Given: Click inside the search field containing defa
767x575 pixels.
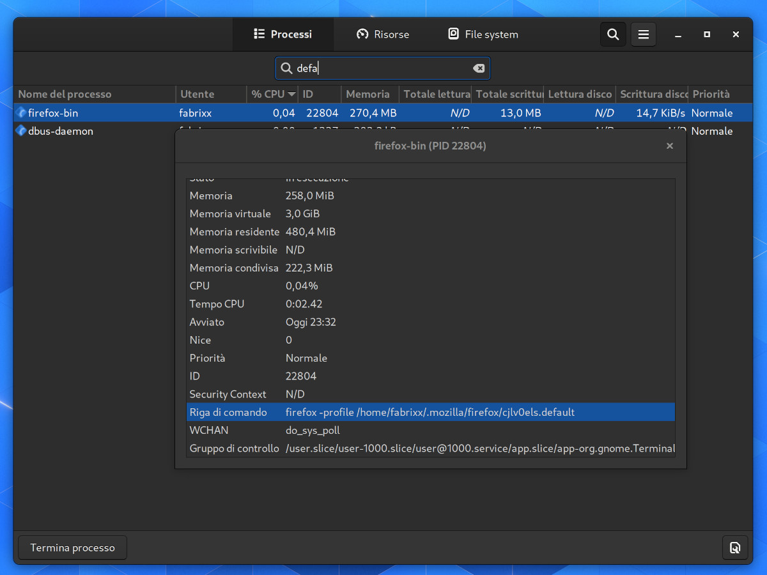Looking at the screenshot, I should [x=382, y=68].
